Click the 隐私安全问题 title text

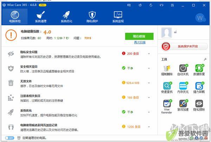pos(29,52)
